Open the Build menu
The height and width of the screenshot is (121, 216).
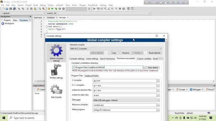pos(35,5)
